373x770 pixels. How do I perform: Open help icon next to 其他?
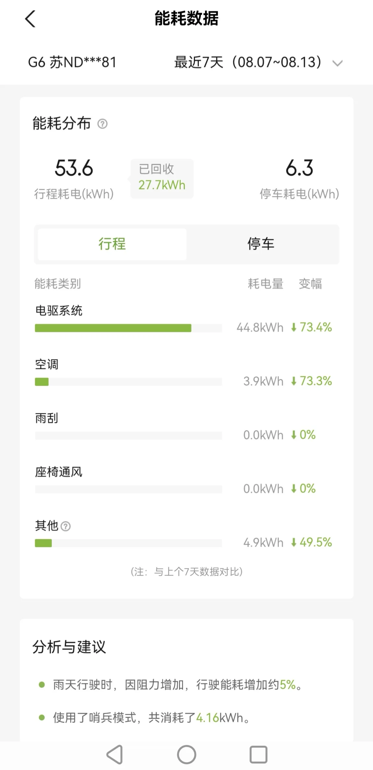click(x=66, y=526)
